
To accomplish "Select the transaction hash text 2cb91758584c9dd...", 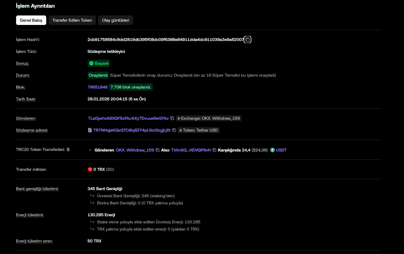I will tap(166, 40).
